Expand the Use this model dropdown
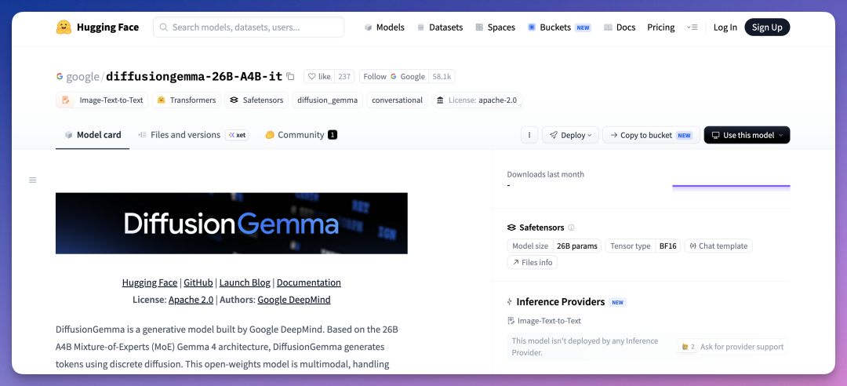The width and height of the screenshot is (847, 386). 747,135
